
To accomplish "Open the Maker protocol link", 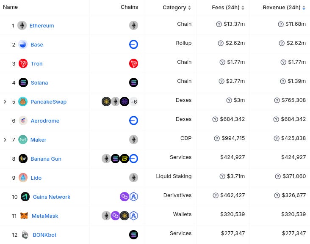I will (39, 140).
